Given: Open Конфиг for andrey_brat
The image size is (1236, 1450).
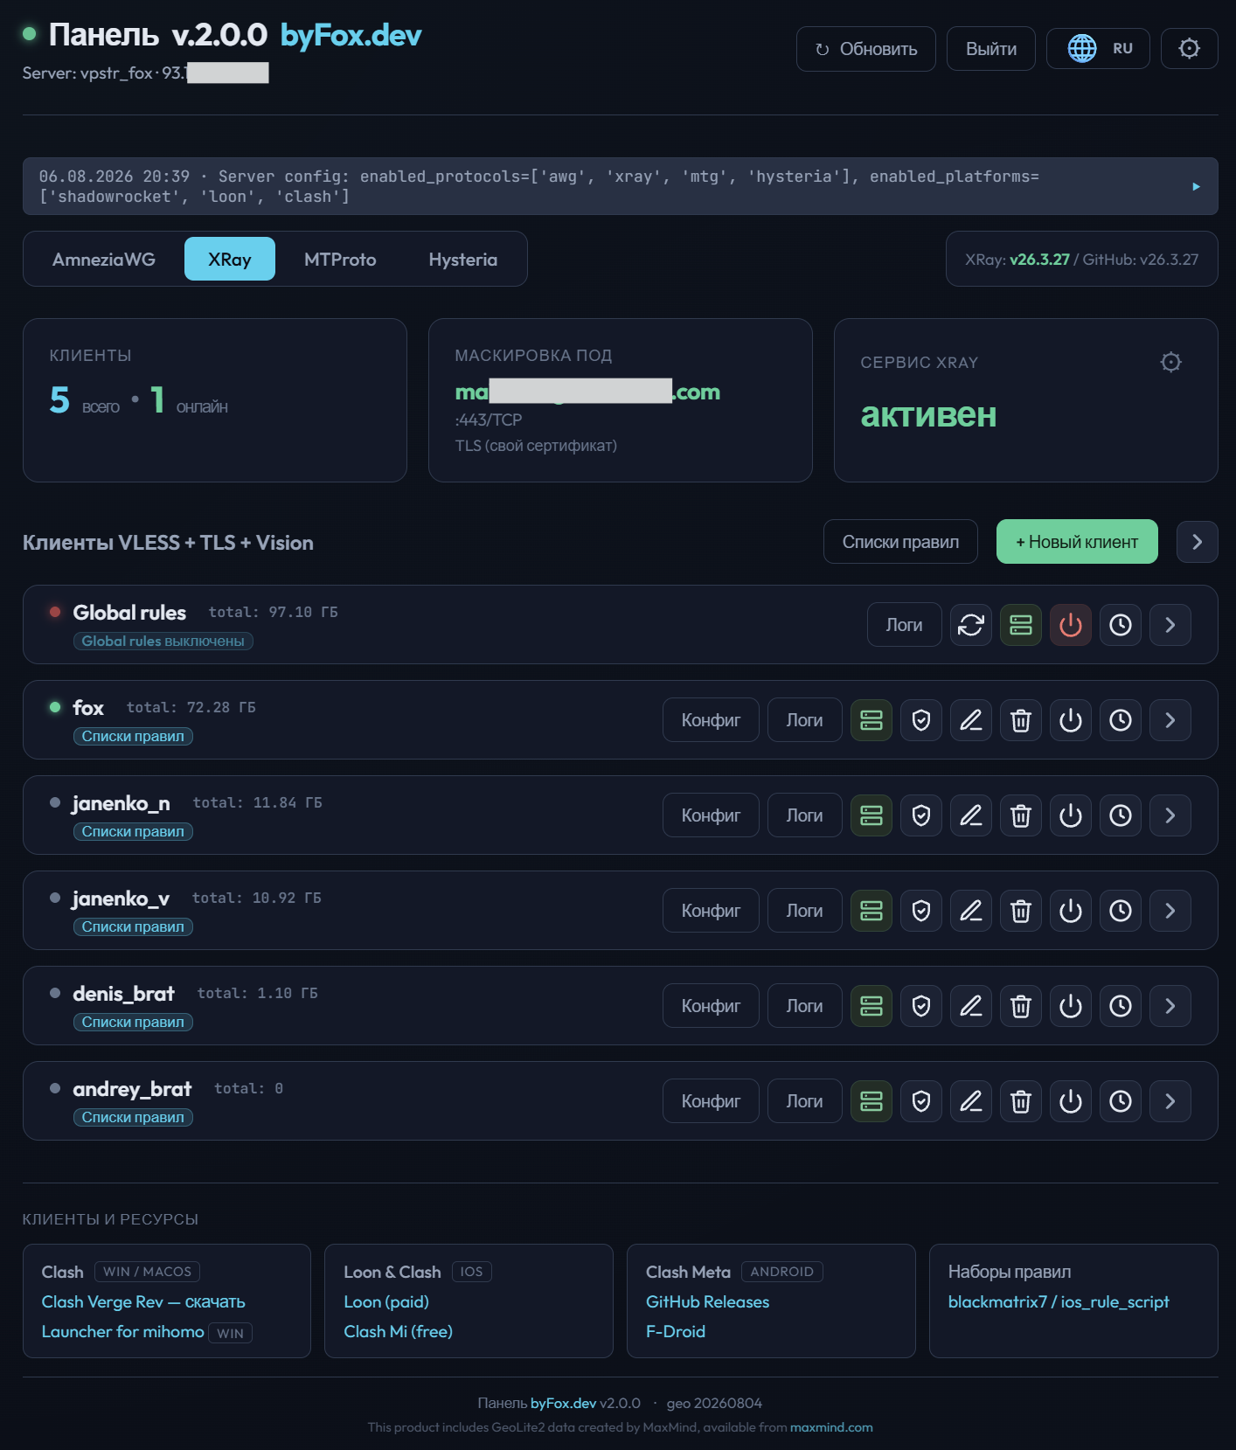Looking at the screenshot, I should click(711, 1101).
